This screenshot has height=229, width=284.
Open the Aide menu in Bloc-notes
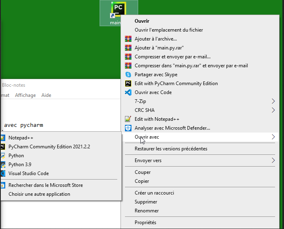pos(46,95)
